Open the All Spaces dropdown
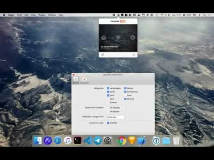This screenshot has height=160, width=214. pyautogui.click(x=115, y=112)
